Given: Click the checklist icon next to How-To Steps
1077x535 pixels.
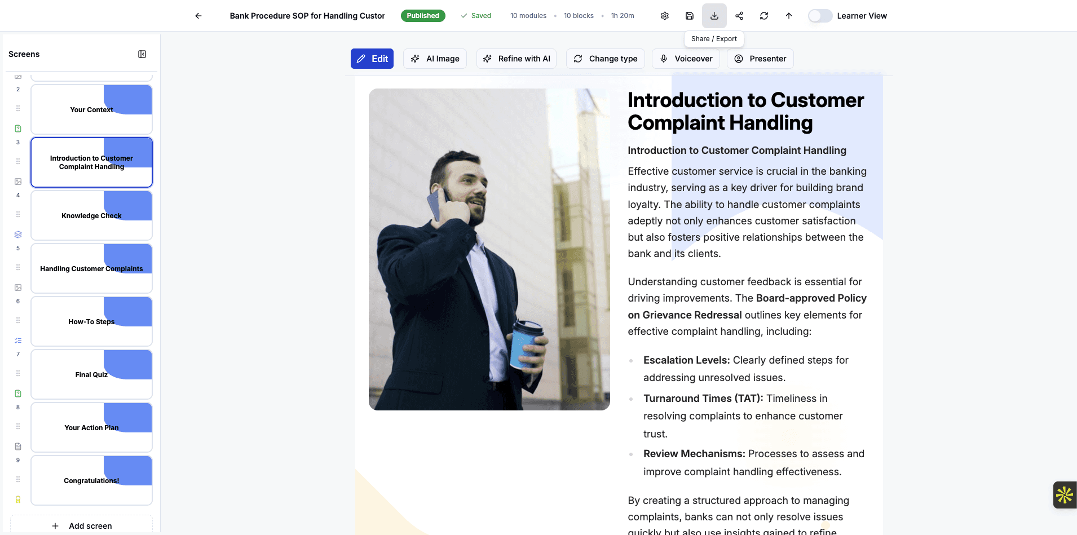Looking at the screenshot, I should point(17,340).
